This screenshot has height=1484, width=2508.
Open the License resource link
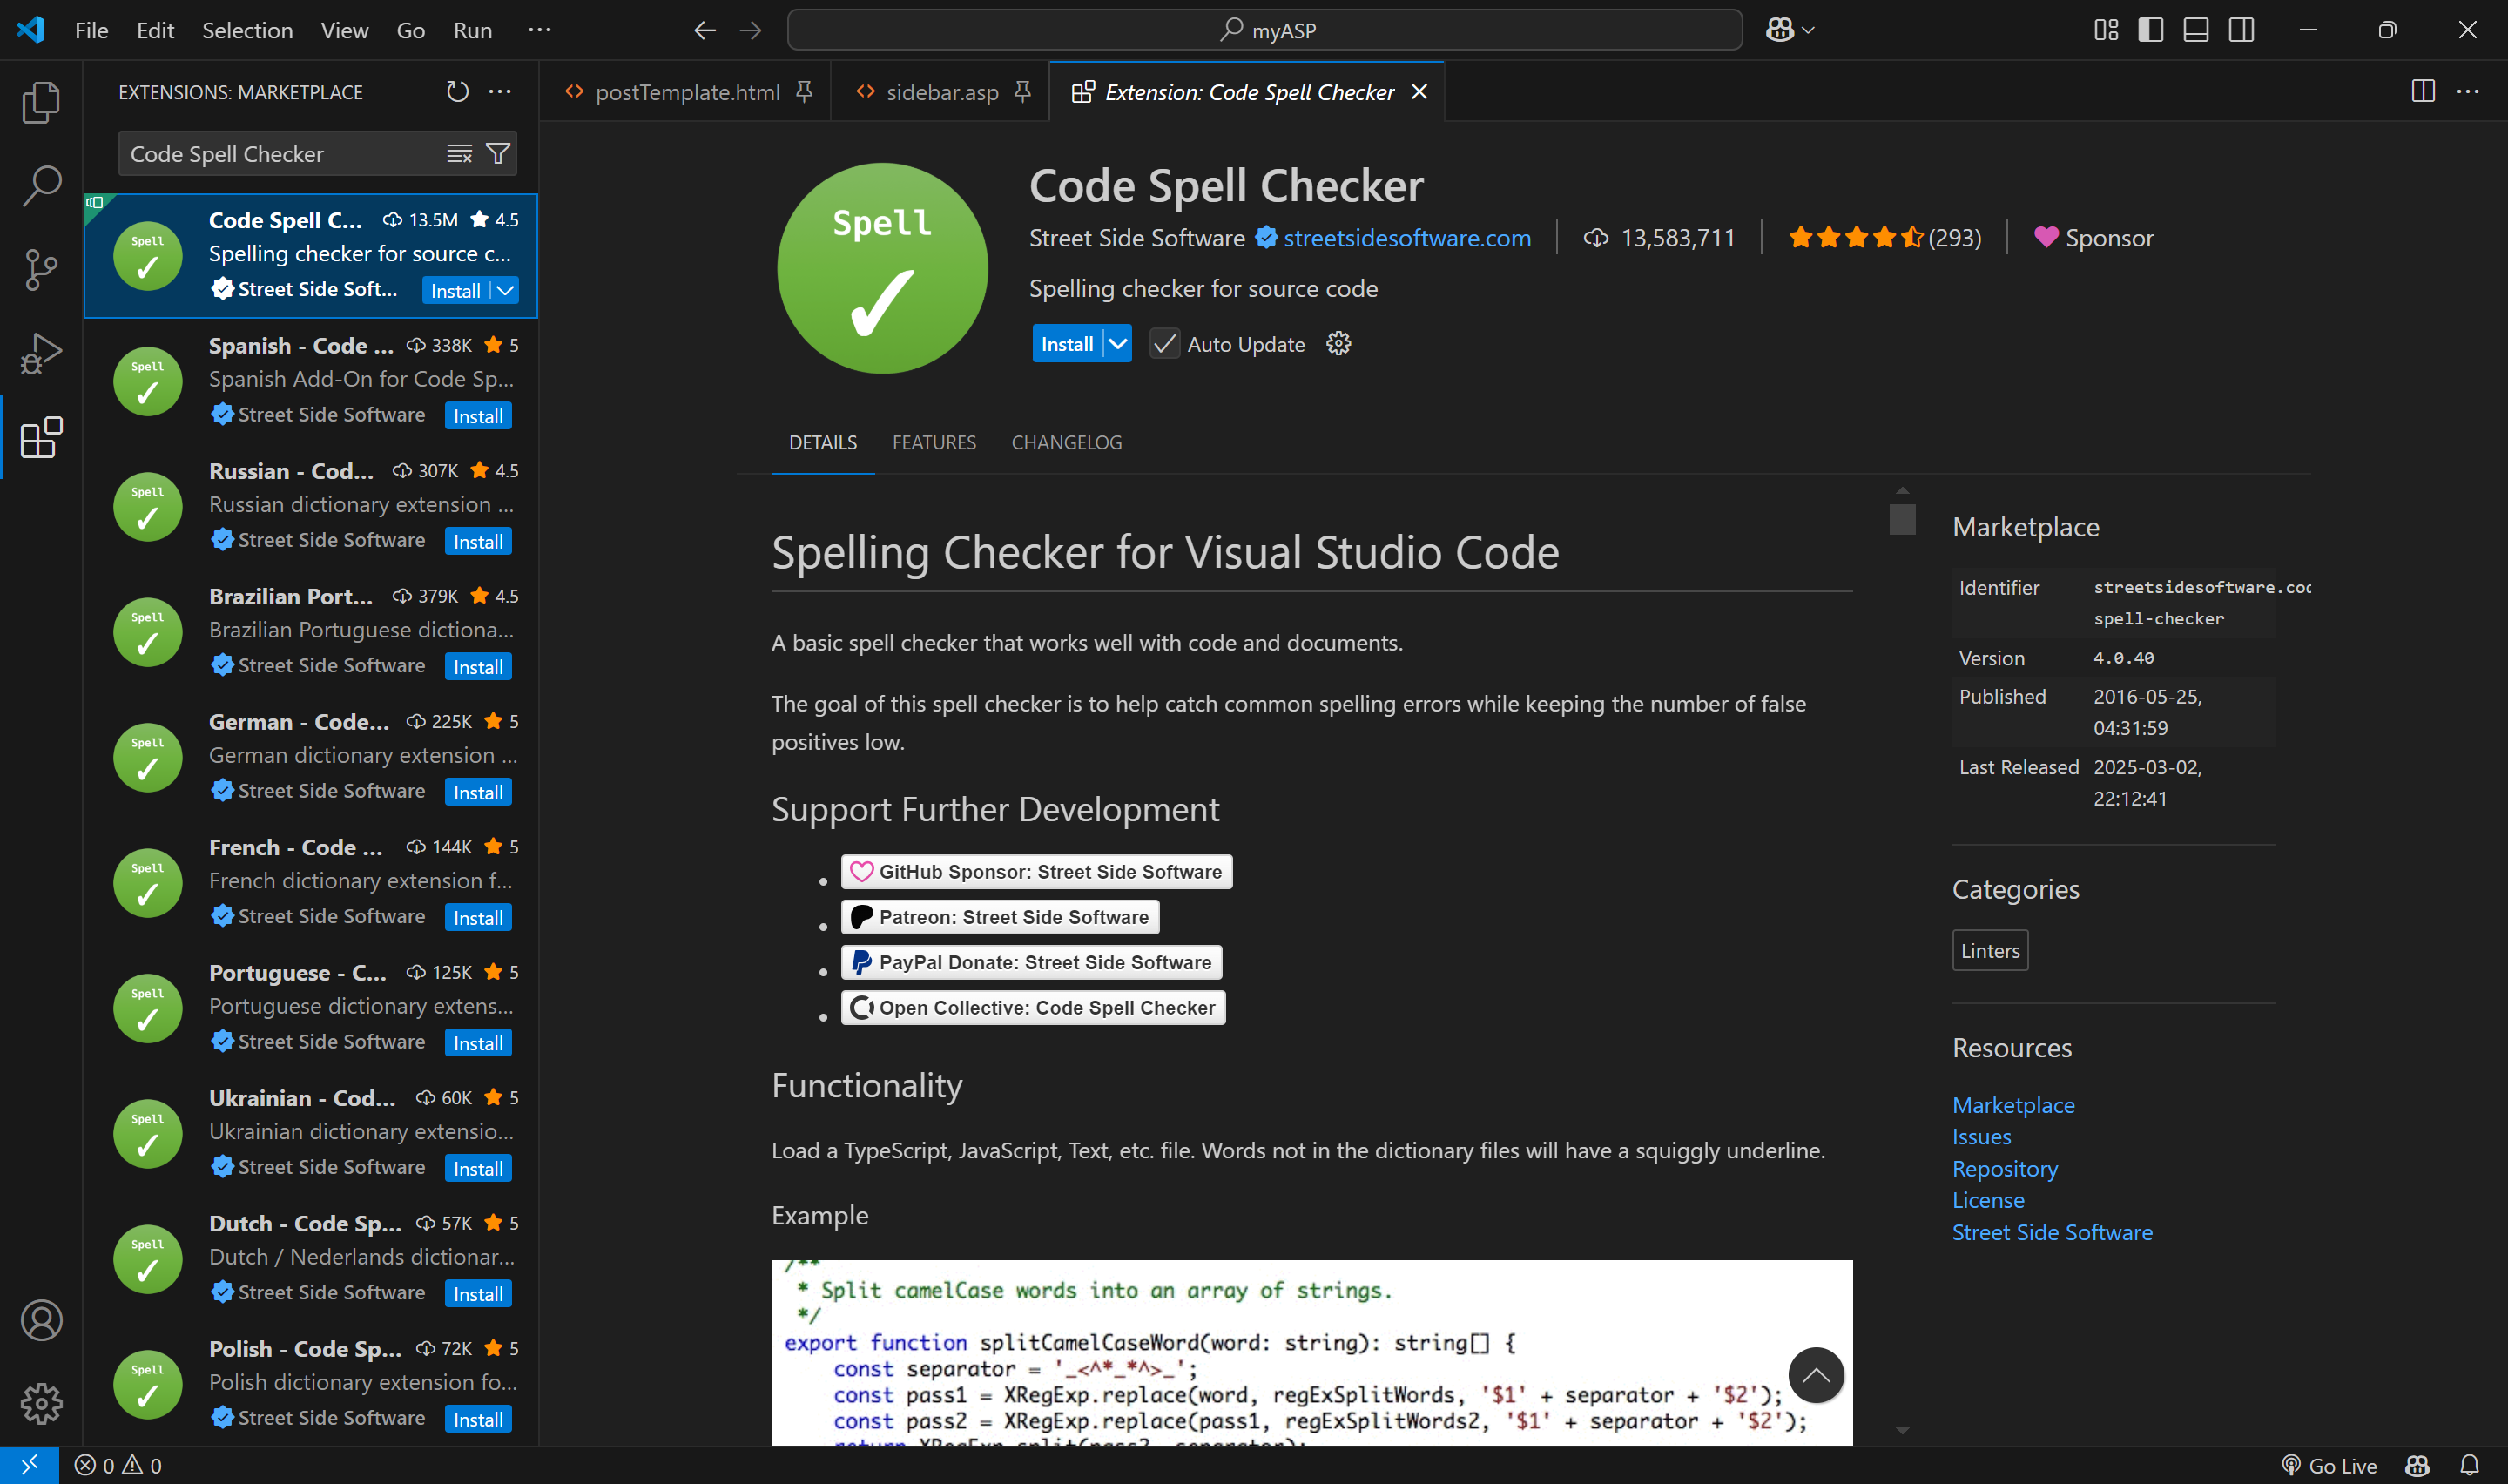tap(1988, 1200)
